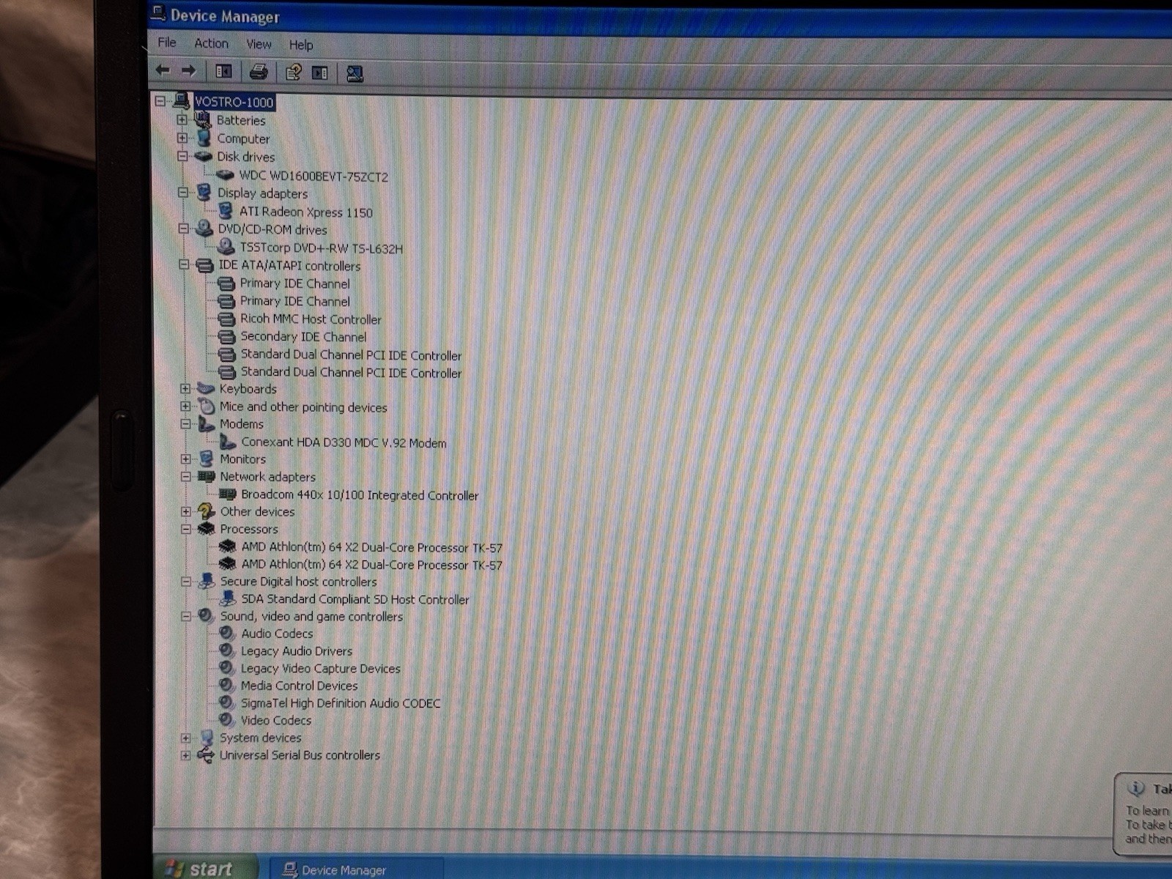Collapse the Display adapters category

(183, 193)
